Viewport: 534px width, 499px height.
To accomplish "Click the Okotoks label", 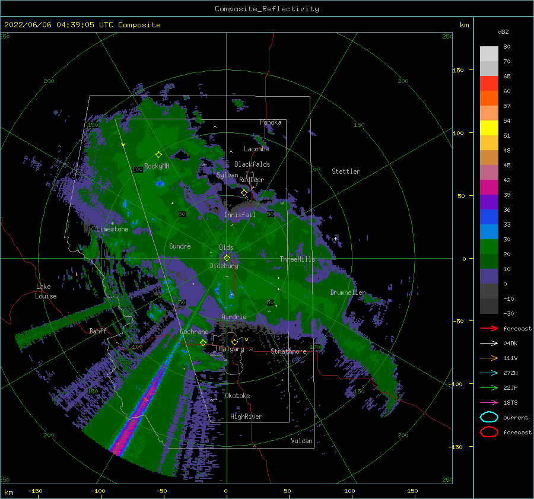I will (x=238, y=396).
